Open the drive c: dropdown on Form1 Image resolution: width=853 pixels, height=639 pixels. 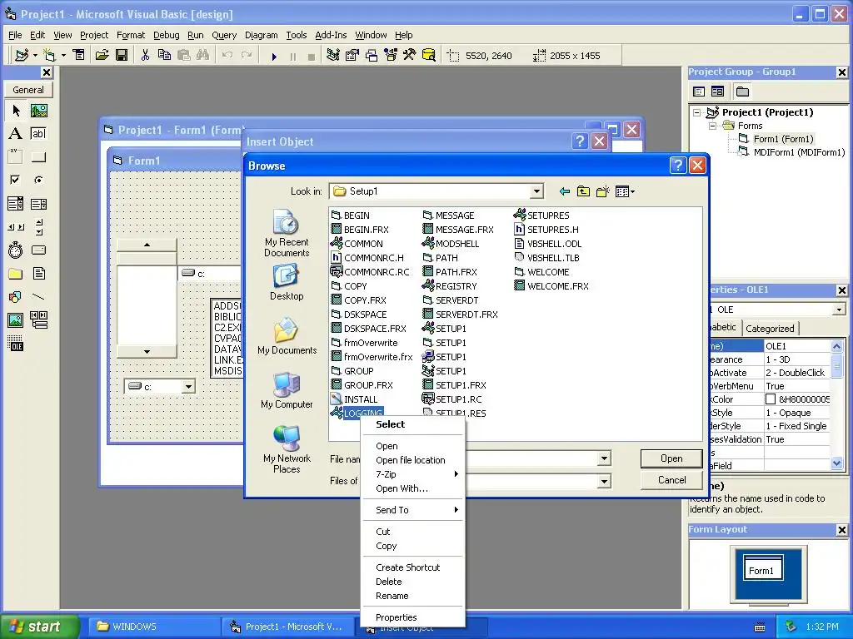pyautogui.click(x=188, y=387)
